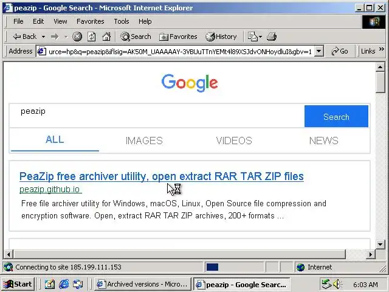This screenshot has height=292, width=389.
Task: Click the vertical scrollbar up arrow
Action: (380, 67)
